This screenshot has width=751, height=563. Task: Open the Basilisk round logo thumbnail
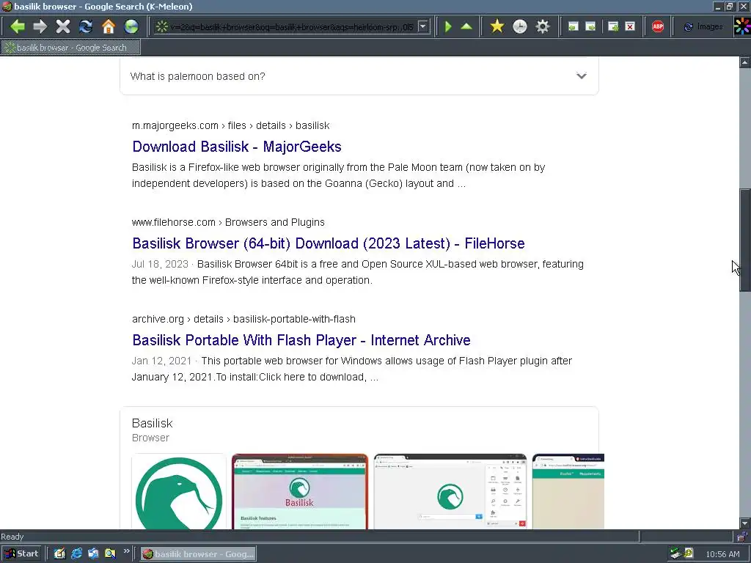click(x=179, y=492)
